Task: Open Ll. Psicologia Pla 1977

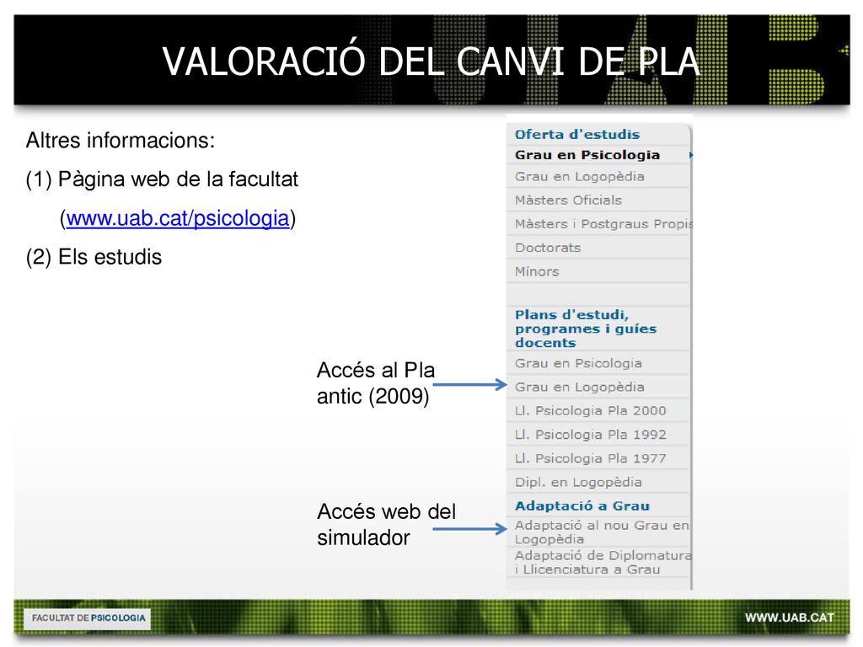Action: (x=590, y=458)
